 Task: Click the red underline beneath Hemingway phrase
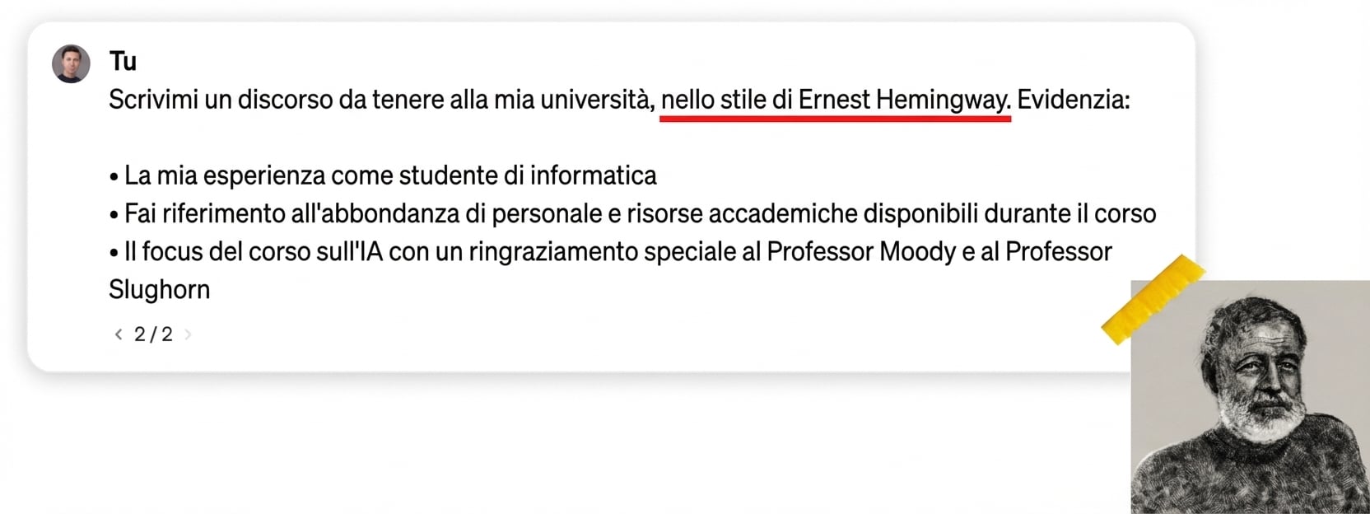835,119
